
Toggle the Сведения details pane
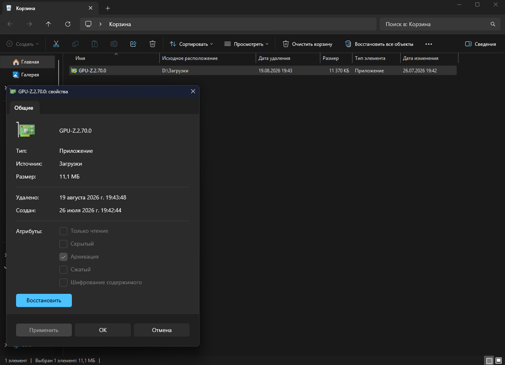(481, 44)
